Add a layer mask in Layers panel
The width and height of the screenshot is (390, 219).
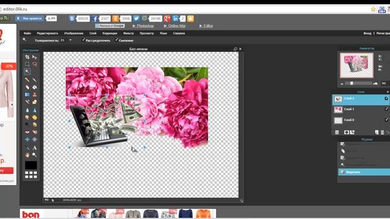347,133
